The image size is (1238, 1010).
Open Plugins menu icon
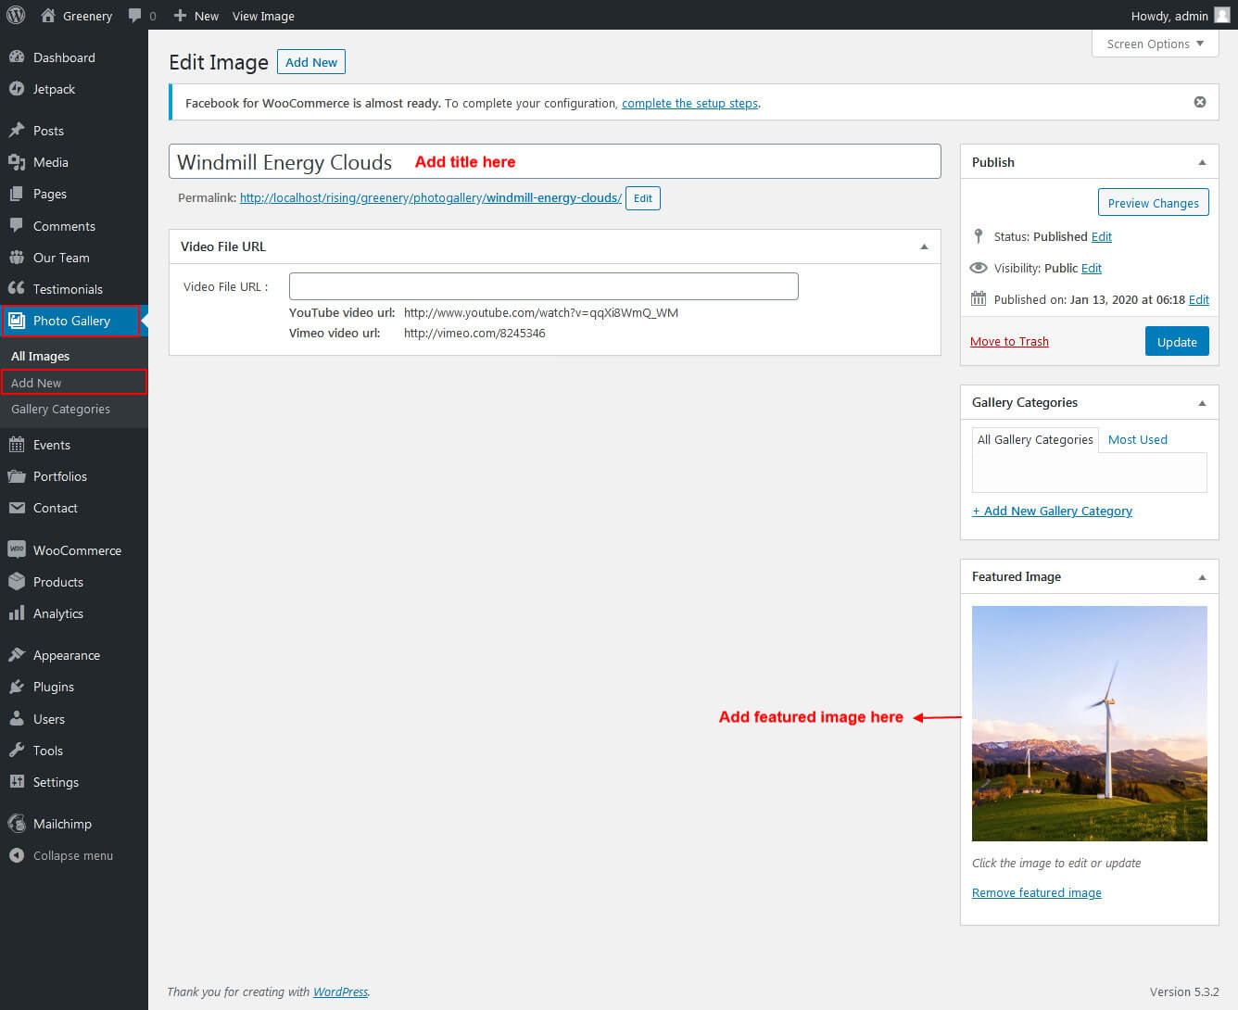click(17, 687)
